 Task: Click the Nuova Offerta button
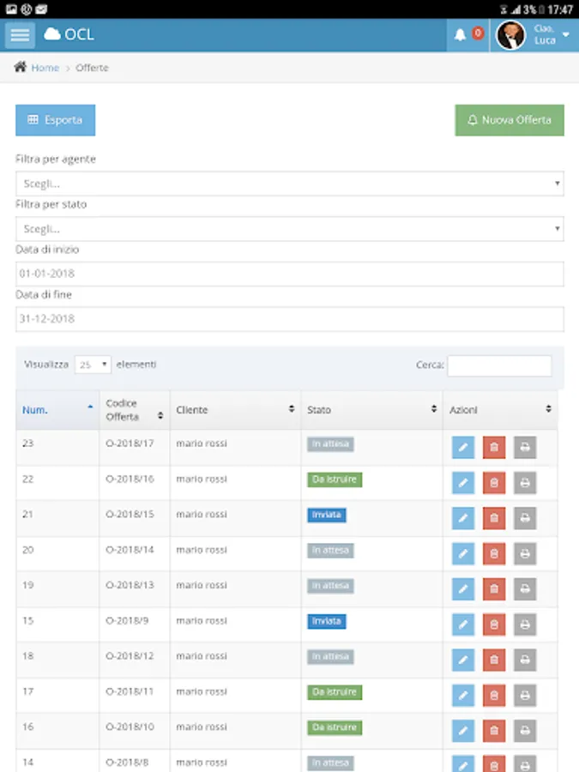click(510, 120)
